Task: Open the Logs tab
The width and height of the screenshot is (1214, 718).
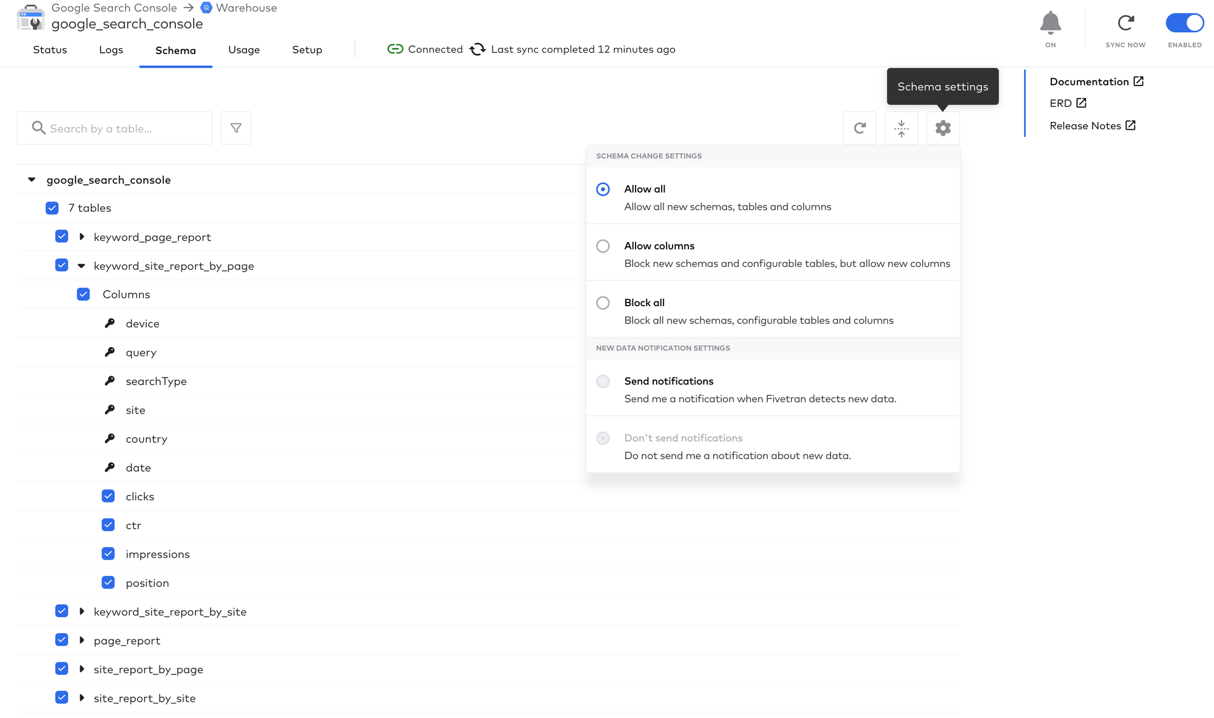Action: tap(111, 50)
